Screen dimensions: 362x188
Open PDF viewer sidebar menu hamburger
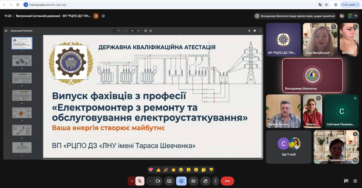point(6,31)
